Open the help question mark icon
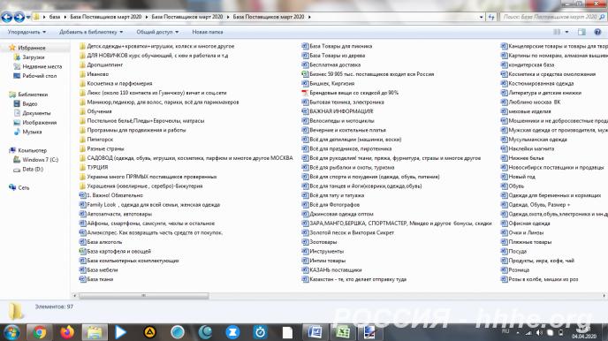 [x=597, y=32]
